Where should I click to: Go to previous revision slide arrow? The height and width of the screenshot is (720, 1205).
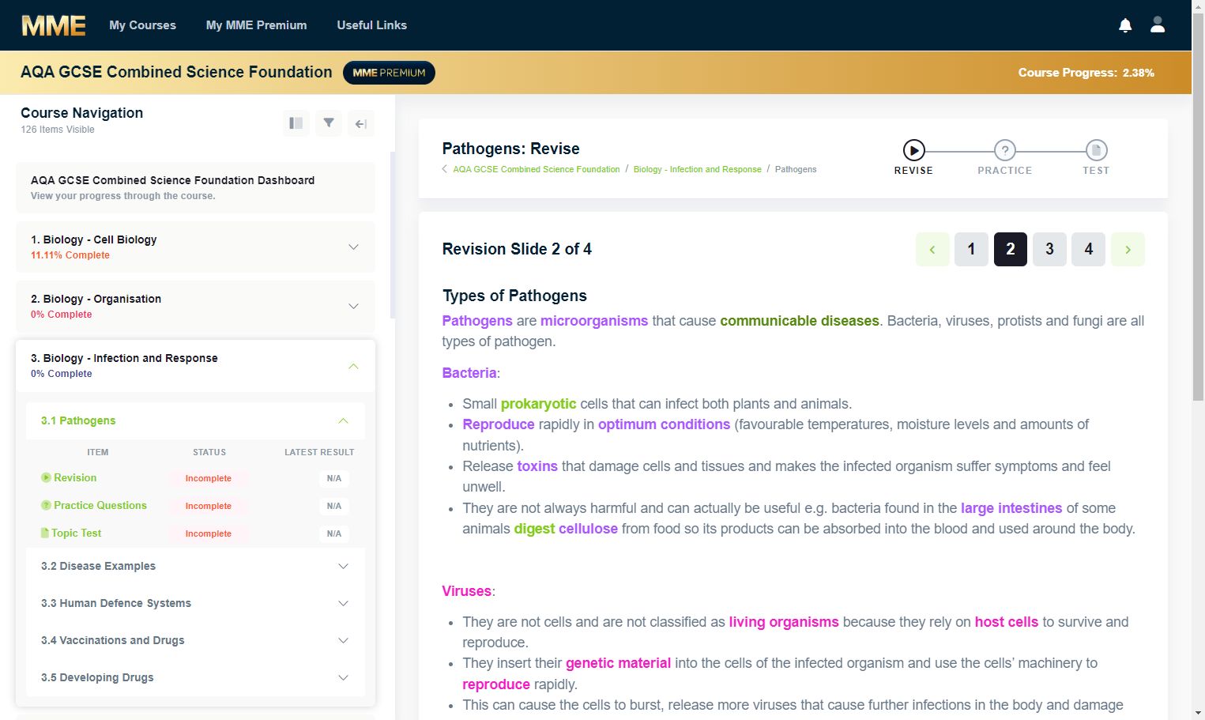[x=932, y=249]
